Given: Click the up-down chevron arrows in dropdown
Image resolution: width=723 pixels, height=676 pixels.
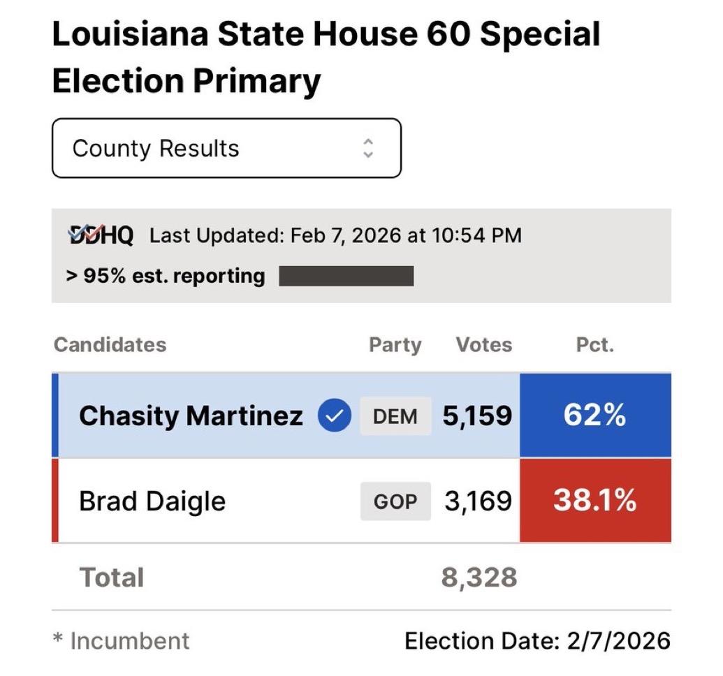Looking at the screenshot, I should tap(368, 148).
